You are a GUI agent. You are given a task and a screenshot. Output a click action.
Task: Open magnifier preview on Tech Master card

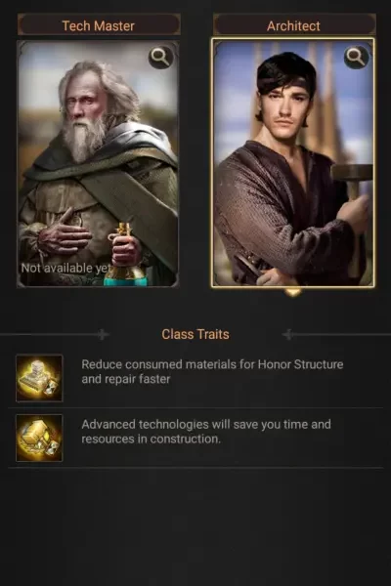click(161, 58)
